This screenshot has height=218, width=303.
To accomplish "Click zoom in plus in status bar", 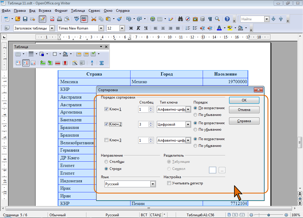I will (x=286, y=215).
